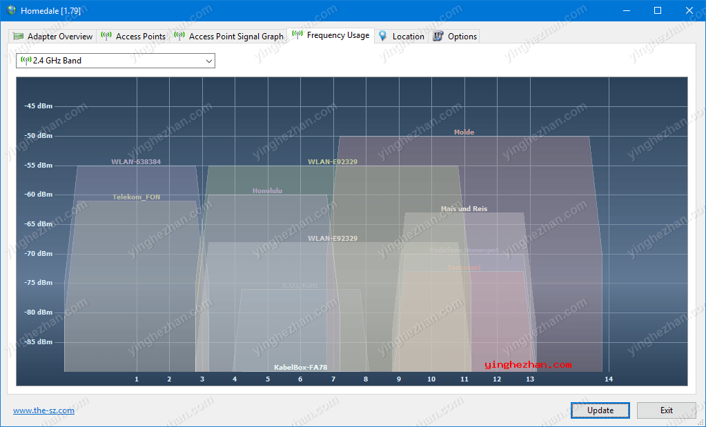Click the Telekom_FON network label

[136, 197]
